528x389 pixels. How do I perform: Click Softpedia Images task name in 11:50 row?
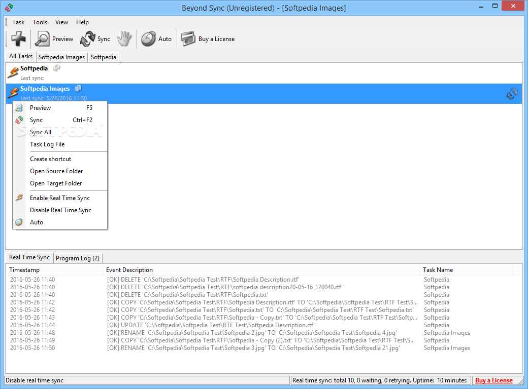pos(447,348)
